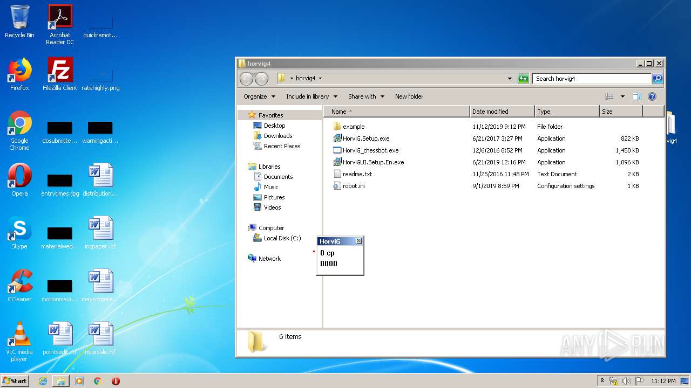Launch CCleaner desktop shortcut
The image size is (691, 388).
[x=19, y=286]
